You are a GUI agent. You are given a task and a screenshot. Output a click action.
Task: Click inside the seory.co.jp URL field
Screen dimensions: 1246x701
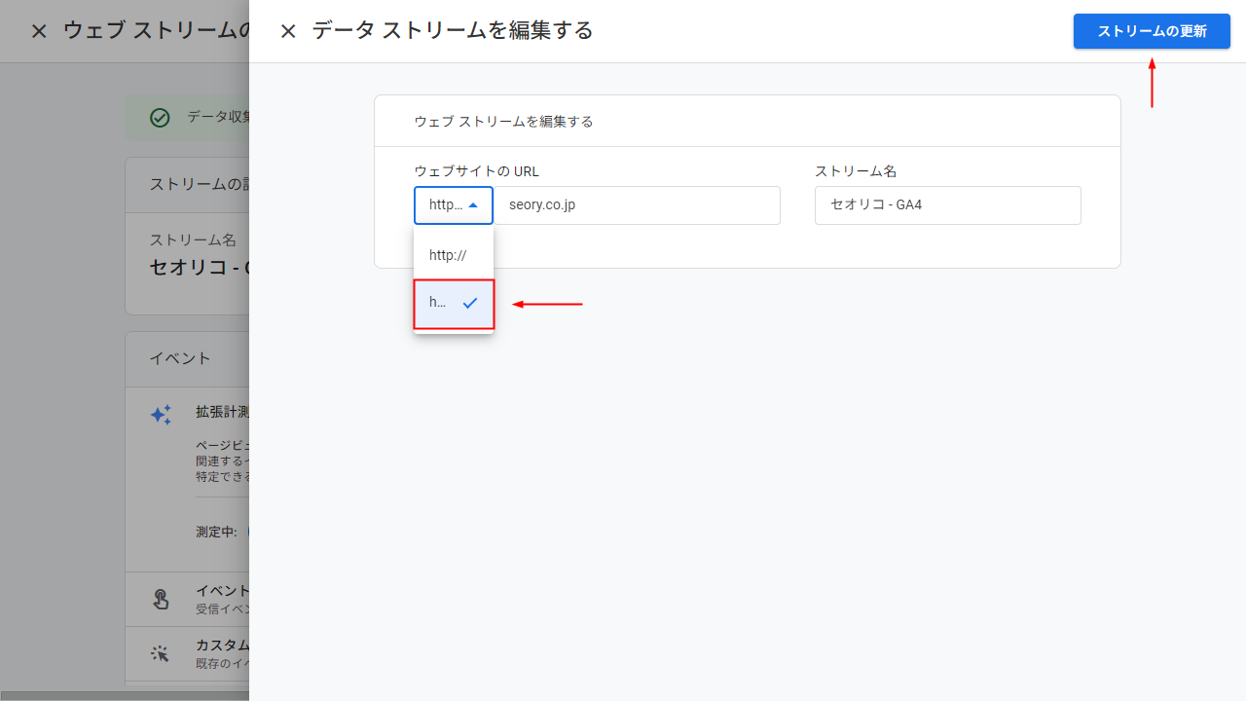[639, 204]
